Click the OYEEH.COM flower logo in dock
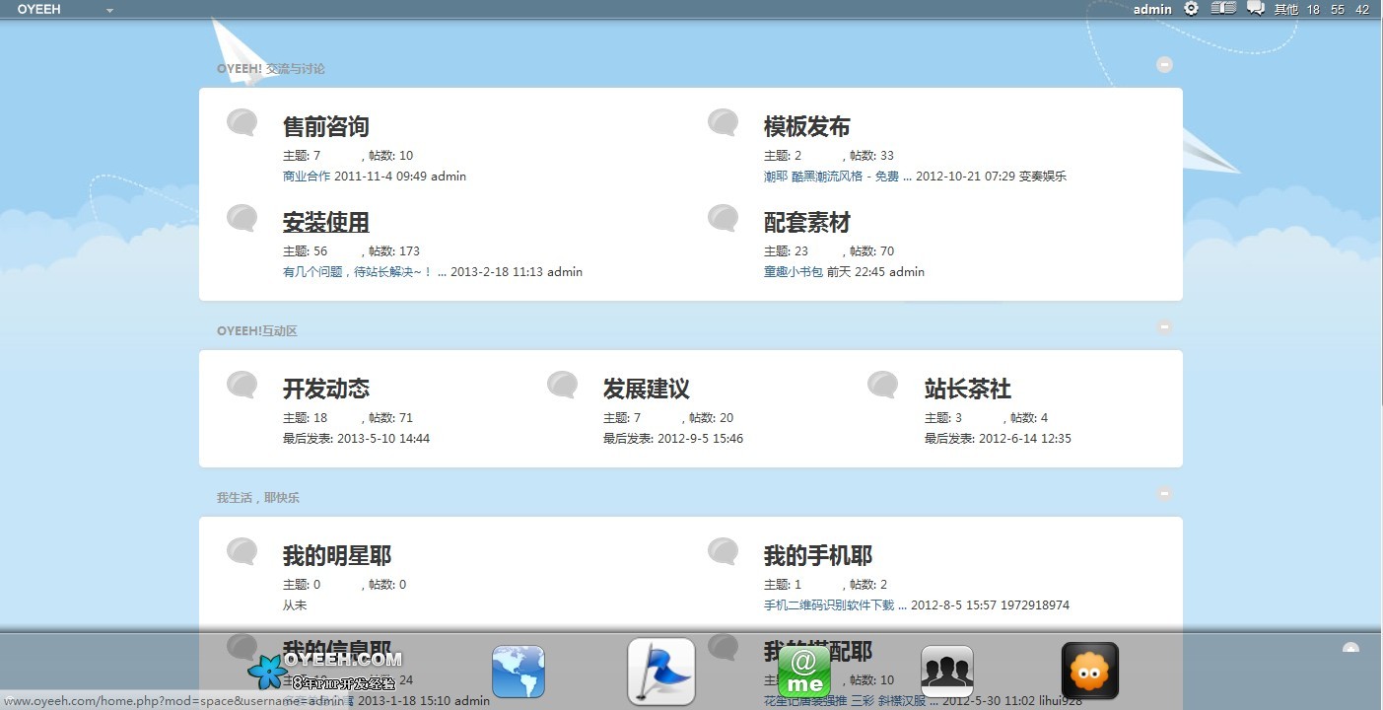 tap(325, 671)
